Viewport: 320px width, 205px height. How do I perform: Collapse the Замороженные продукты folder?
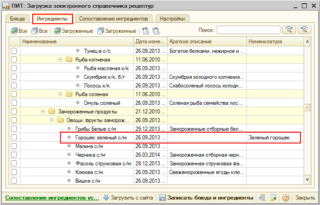point(43,112)
